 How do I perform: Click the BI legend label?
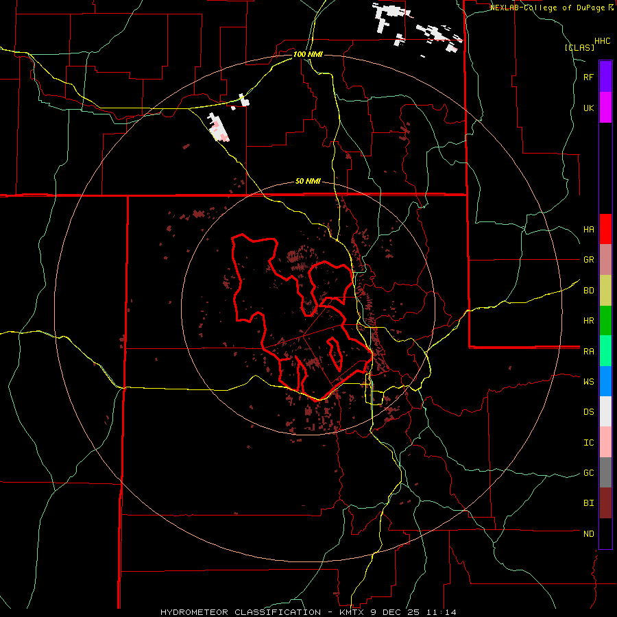point(588,503)
